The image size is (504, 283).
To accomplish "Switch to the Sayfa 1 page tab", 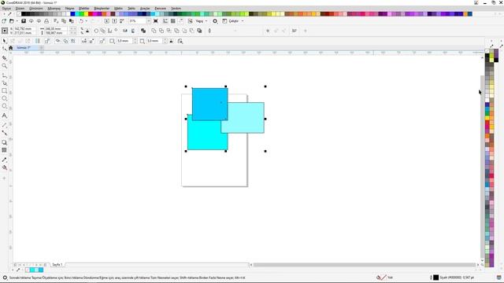I will (x=57, y=265).
